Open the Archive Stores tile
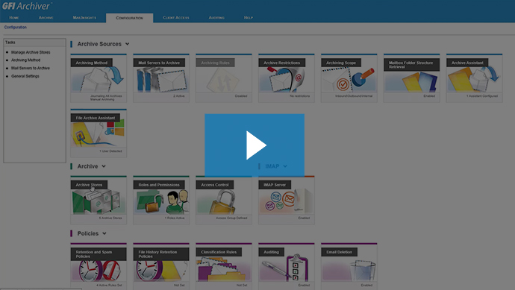The height and width of the screenshot is (290, 515). click(x=99, y=200)
